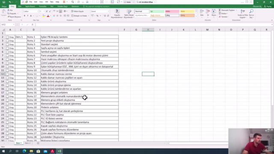Switch to the Formüller tab
This screenshot has width=274, height=154.
pyautogui.click(x=43, y=6)
